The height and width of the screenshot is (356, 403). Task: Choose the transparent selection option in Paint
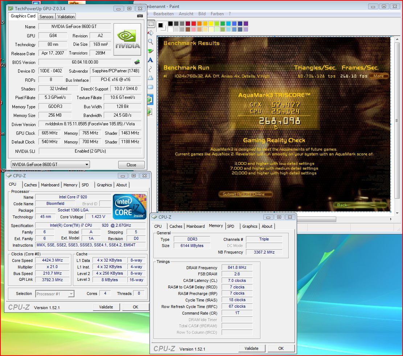coord(149,112)
